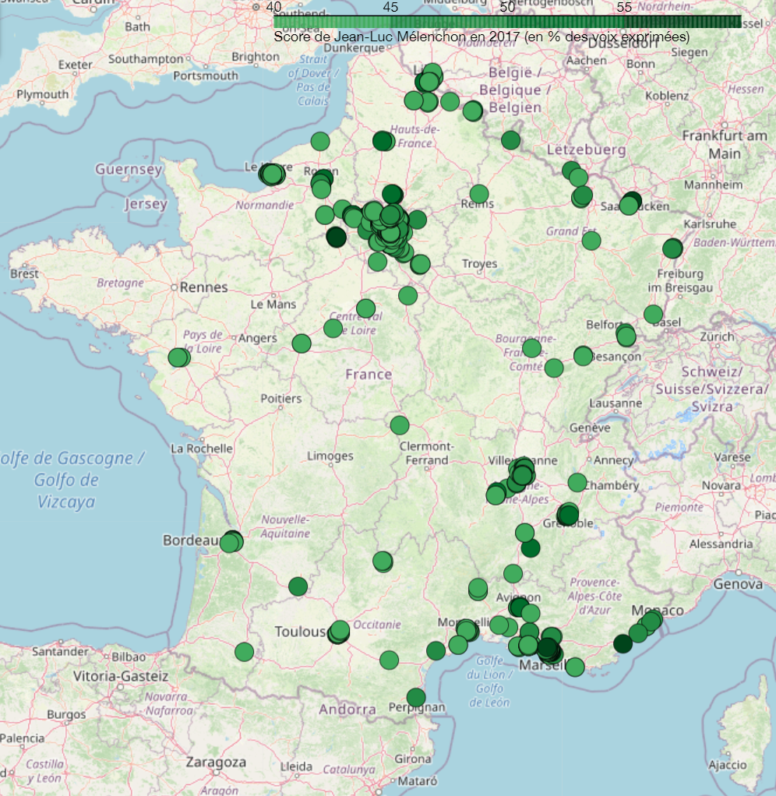Select the marker left of Chambéry label
This screenshot has height=796, width=776.
[x=577, y=483]
